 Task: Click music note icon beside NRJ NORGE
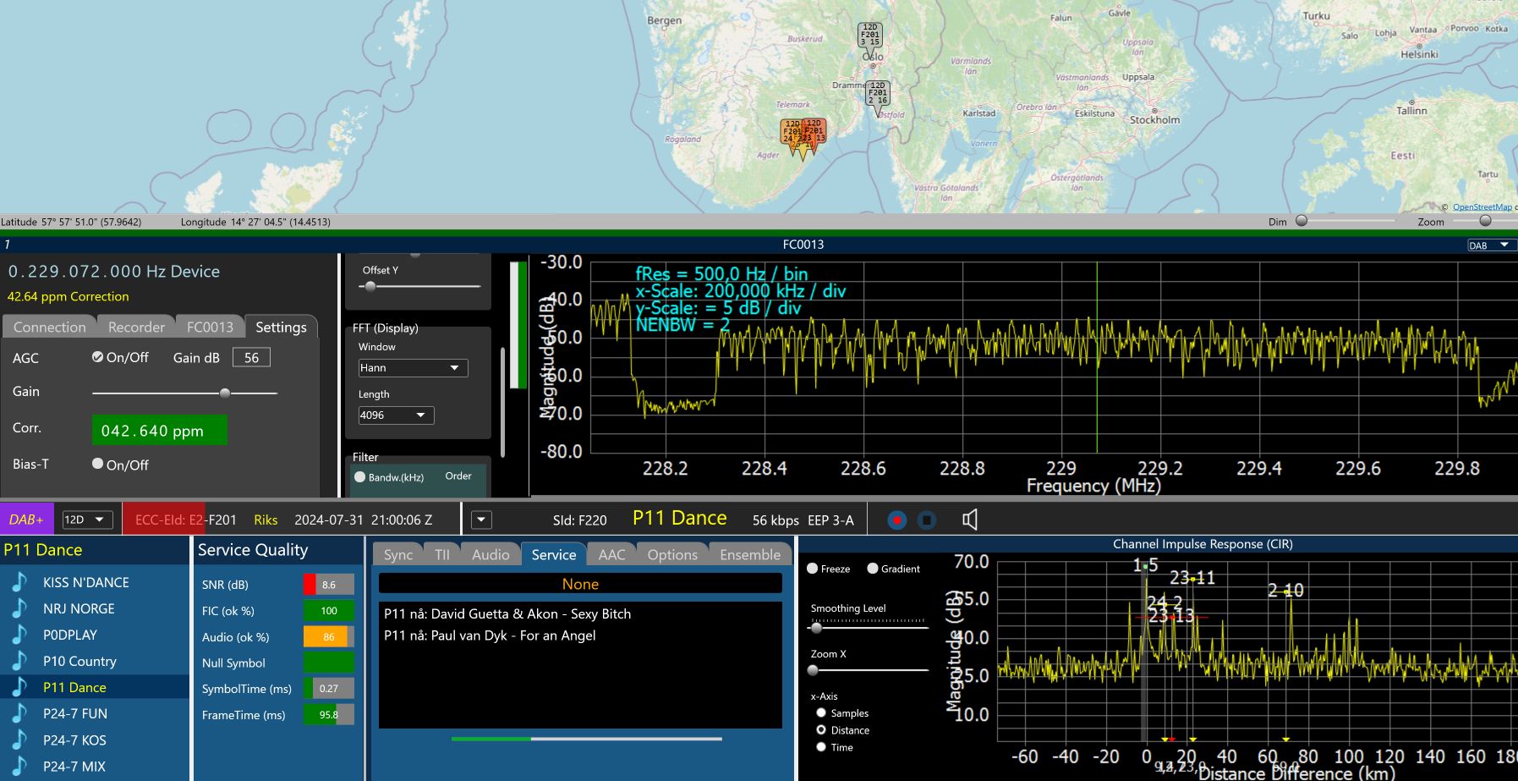pos(19,608)
